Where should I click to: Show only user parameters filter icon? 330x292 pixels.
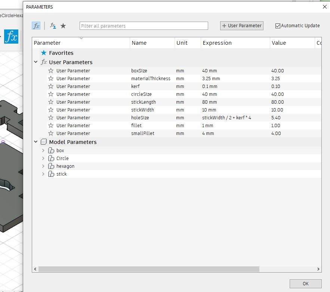click(53, 26)
